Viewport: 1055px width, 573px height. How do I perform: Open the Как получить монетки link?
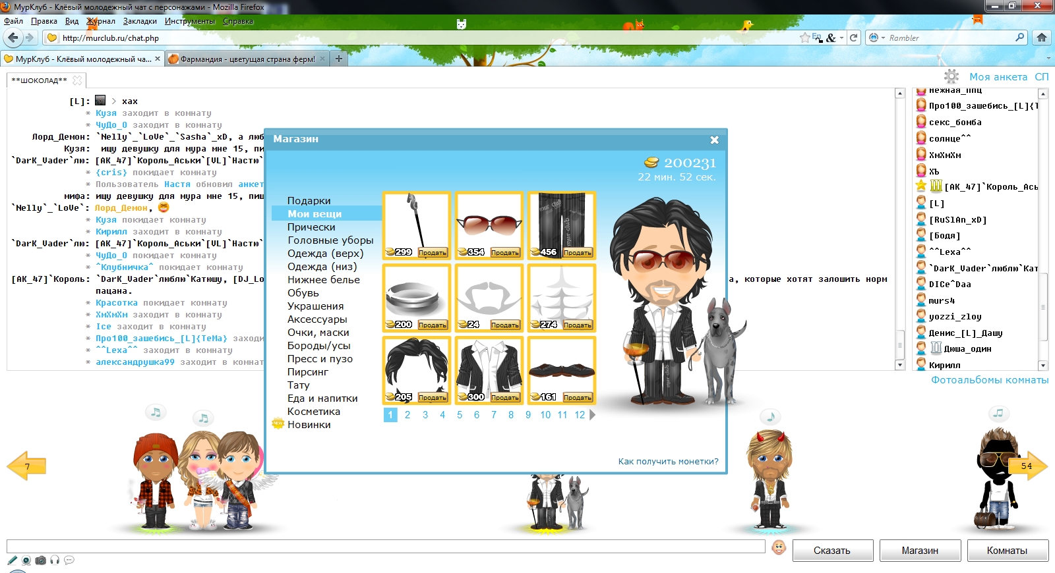pyautogui.click(x=668, y=462)
